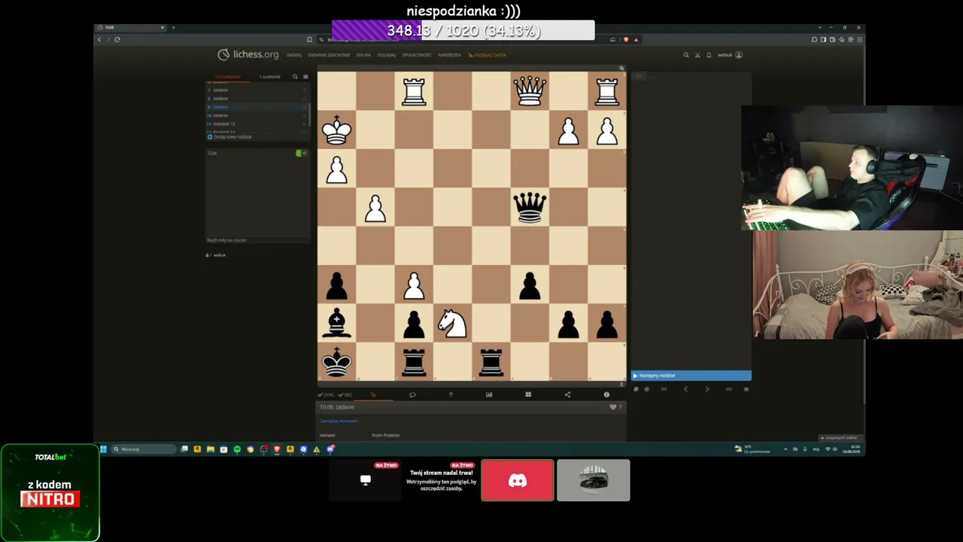This screenshot has height=542, width=963.
Task: Jump to the first move control
Action: (664, 389)
